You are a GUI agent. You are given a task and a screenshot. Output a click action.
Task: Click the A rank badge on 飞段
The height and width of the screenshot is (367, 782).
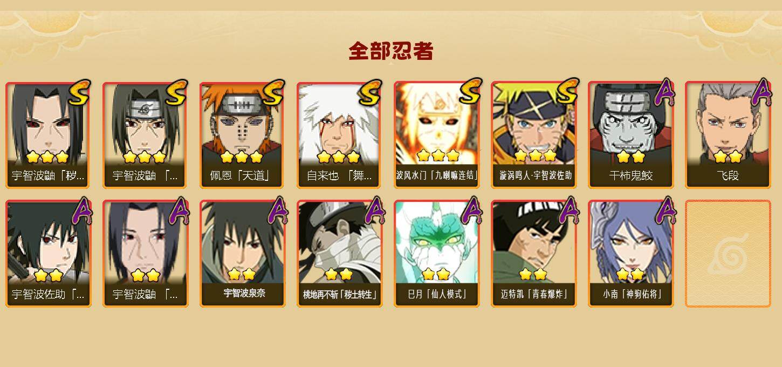(x=763, y=92)
